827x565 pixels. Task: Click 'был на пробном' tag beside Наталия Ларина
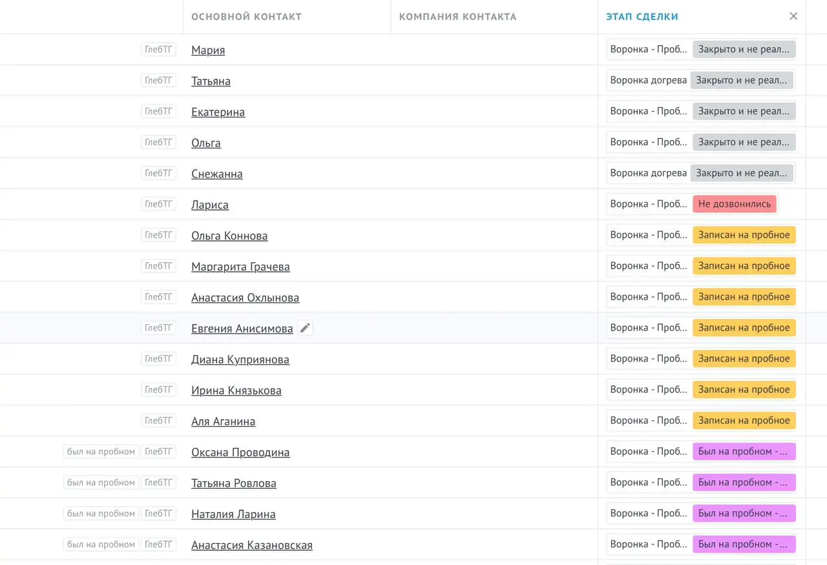click(101, 513)
